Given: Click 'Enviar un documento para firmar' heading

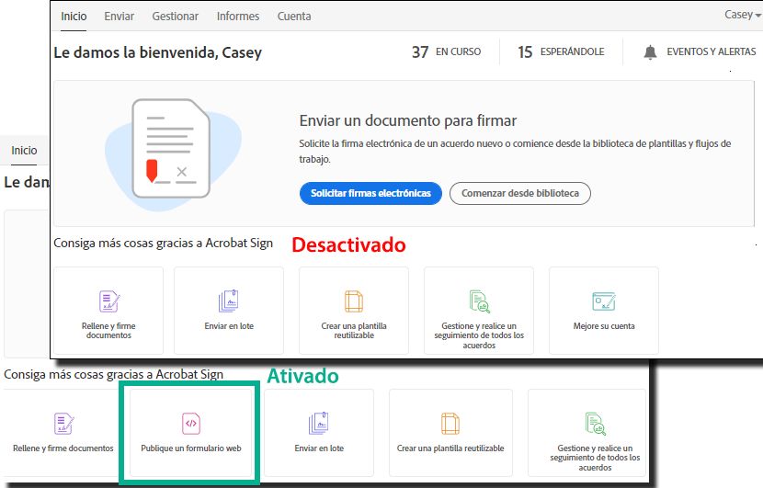Looking at the screenshot, I should click(408, 120).
